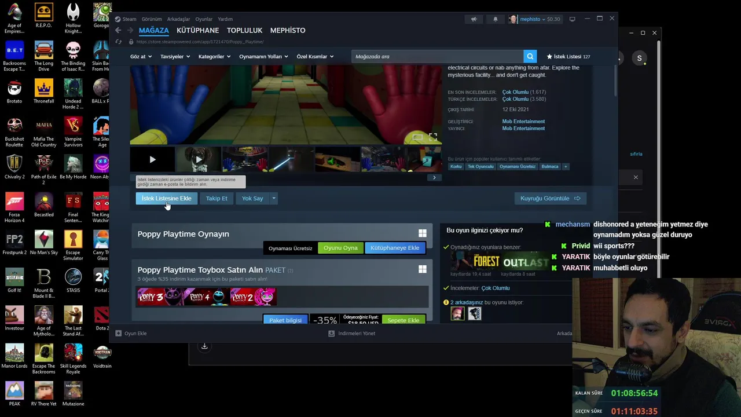This screenshot has width=741, height=417.
Task: Select the Manor Lords desktop icon
Action: pos(14,356)
